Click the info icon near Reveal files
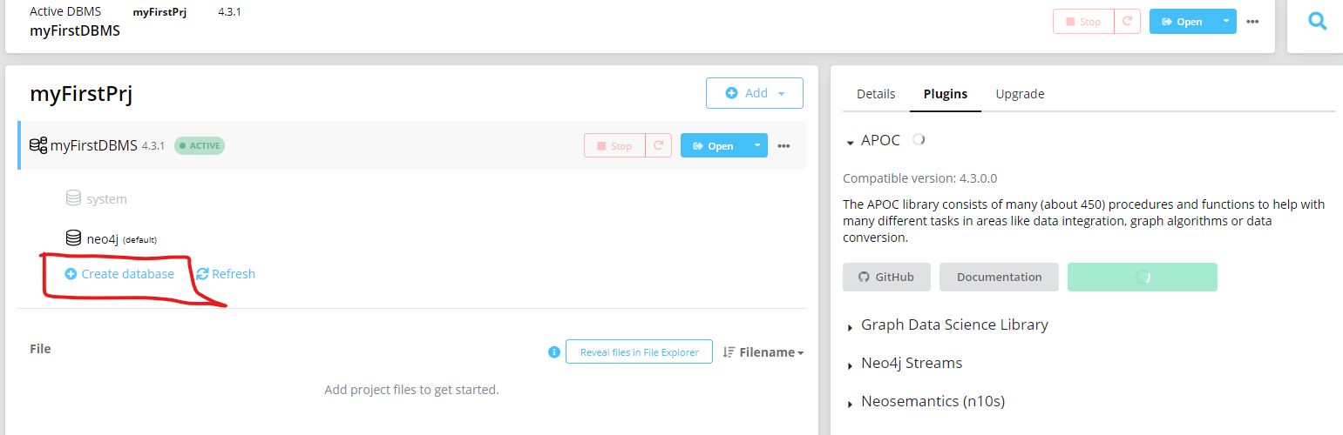Viewport: 1343px width, 435px height. pos(553,352)
